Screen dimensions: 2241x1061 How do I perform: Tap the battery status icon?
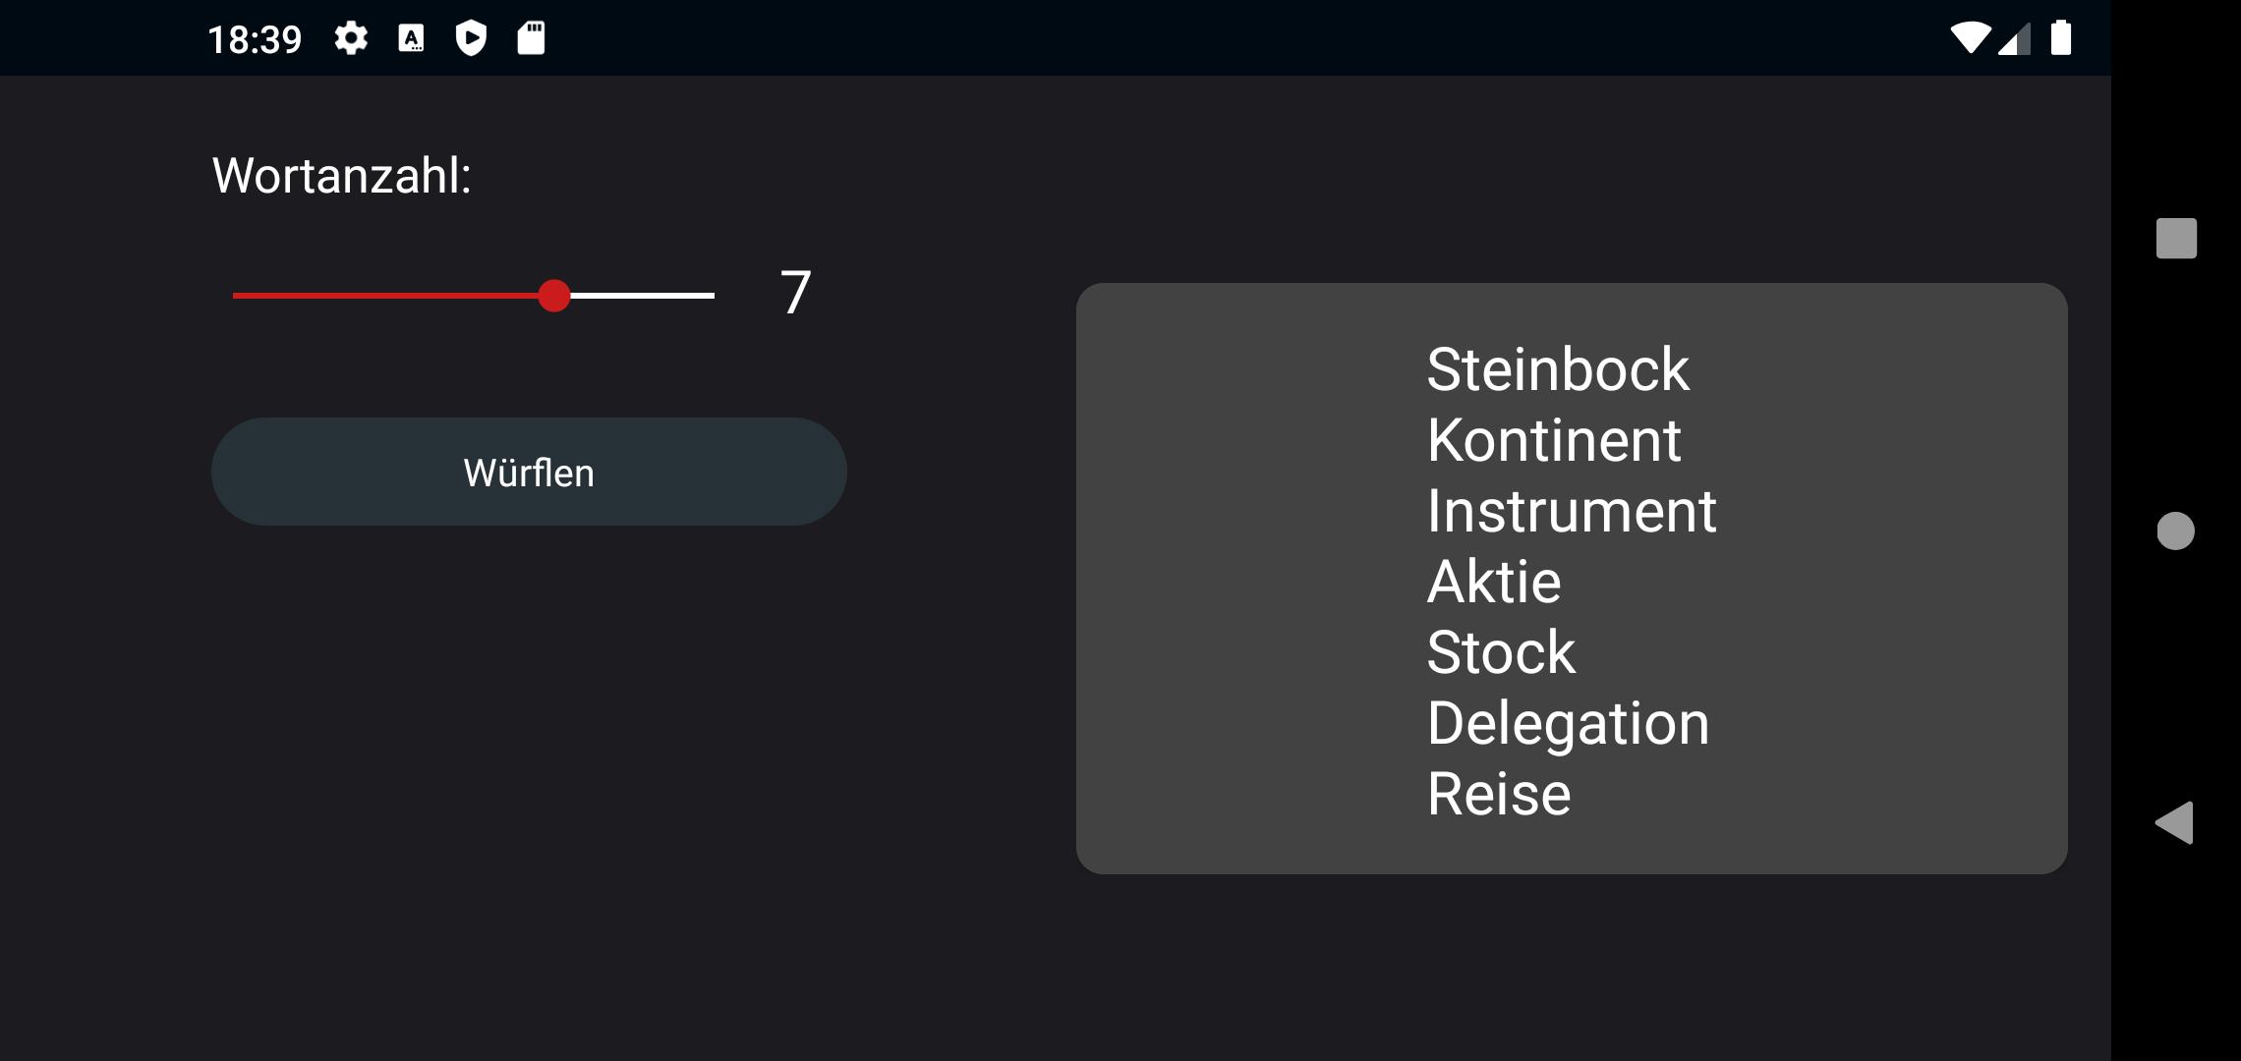(2061, 39)
